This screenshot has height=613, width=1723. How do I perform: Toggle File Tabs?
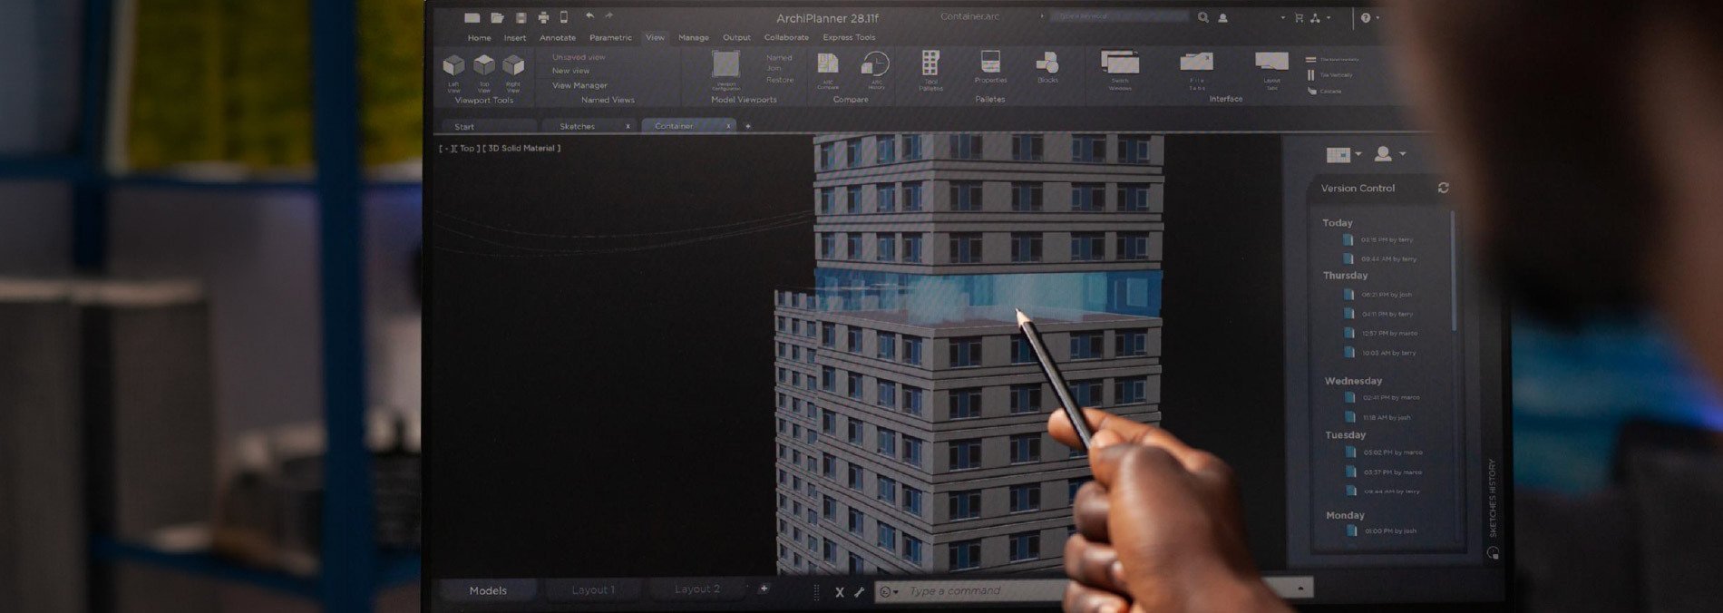(1197, 71)
